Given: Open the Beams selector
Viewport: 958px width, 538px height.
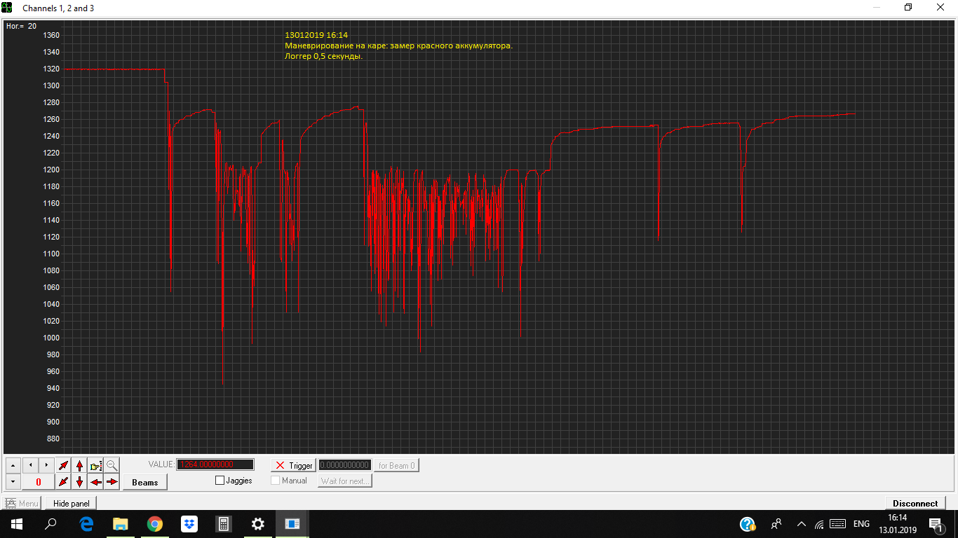Looking at the screenshot, I should [x=145, y=482].
